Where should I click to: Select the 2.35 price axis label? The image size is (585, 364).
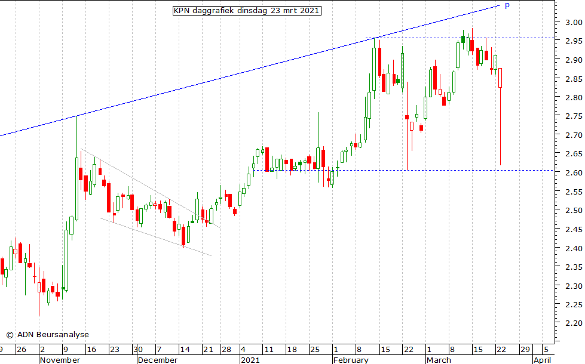pyautogui.click(x=574, y=267)
